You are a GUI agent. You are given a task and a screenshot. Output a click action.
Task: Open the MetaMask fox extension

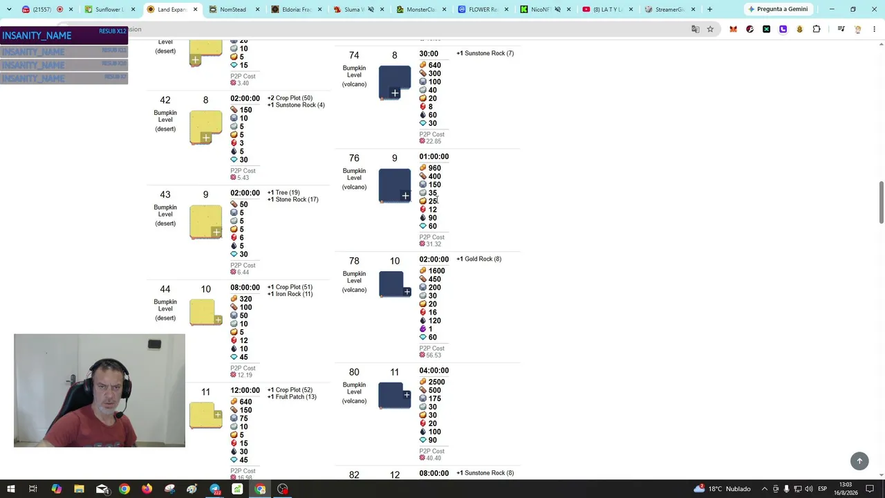pos(733,29)
